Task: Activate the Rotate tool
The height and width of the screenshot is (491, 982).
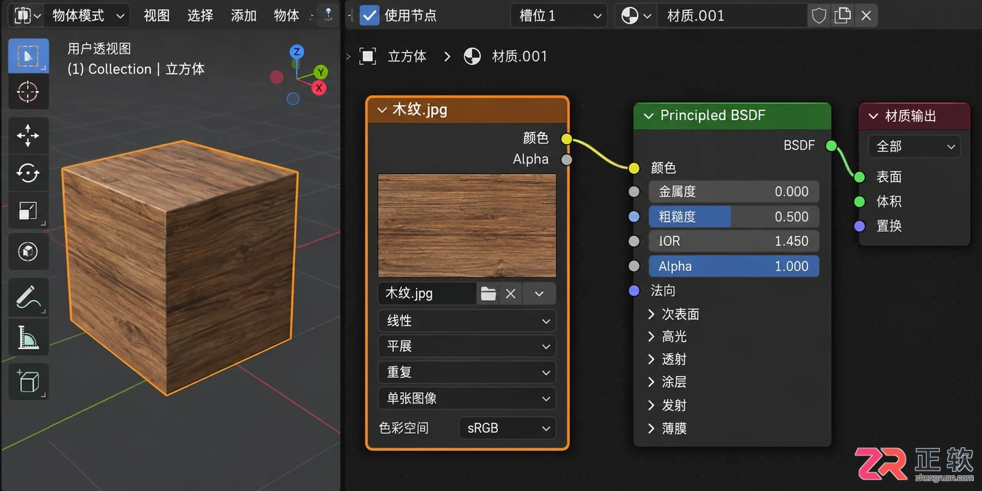Action: (x=28, y=173)
